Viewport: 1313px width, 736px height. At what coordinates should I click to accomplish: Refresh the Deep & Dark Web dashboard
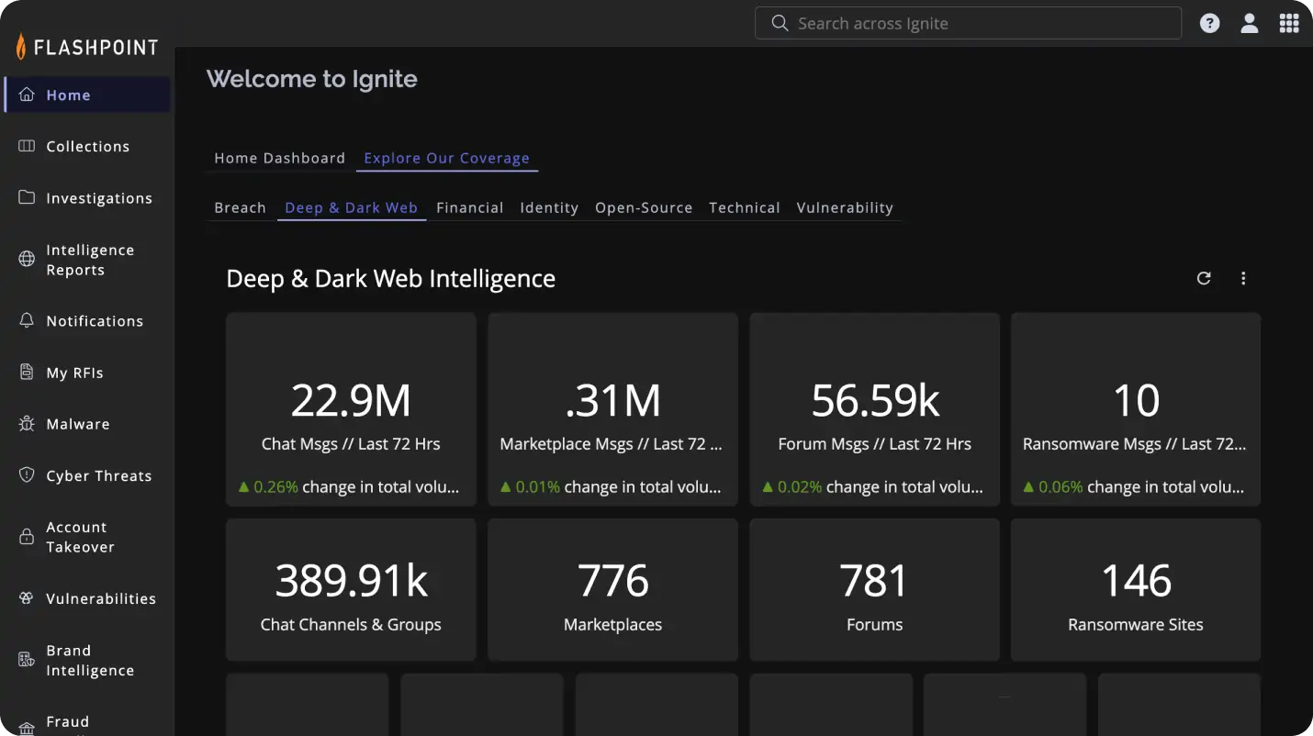1204,278
